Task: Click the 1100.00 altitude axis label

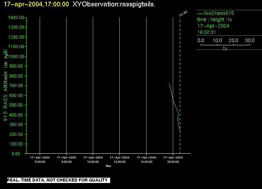Action: (x=16, y=47)
